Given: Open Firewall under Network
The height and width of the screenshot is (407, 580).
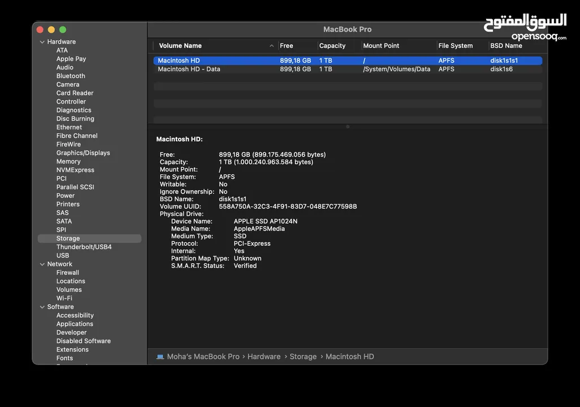Looking at the screenshot, I should (x=68, y=272).
